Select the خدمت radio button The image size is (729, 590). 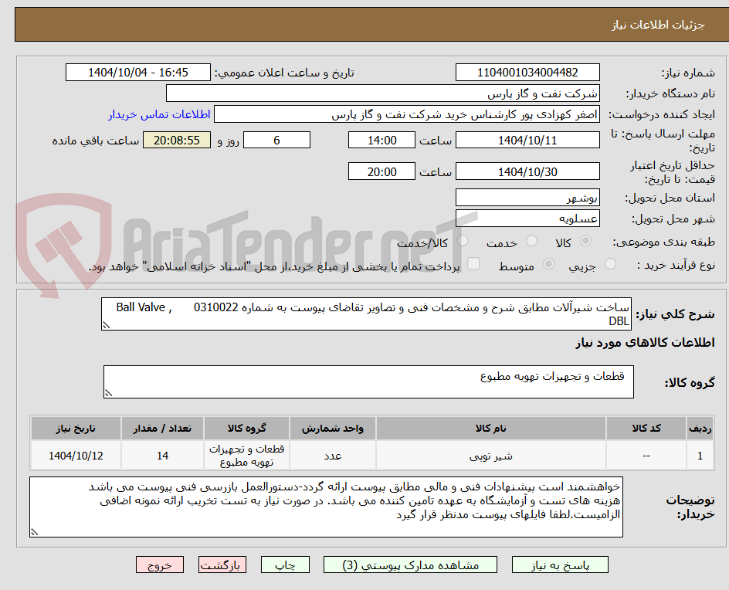(531, 241)
